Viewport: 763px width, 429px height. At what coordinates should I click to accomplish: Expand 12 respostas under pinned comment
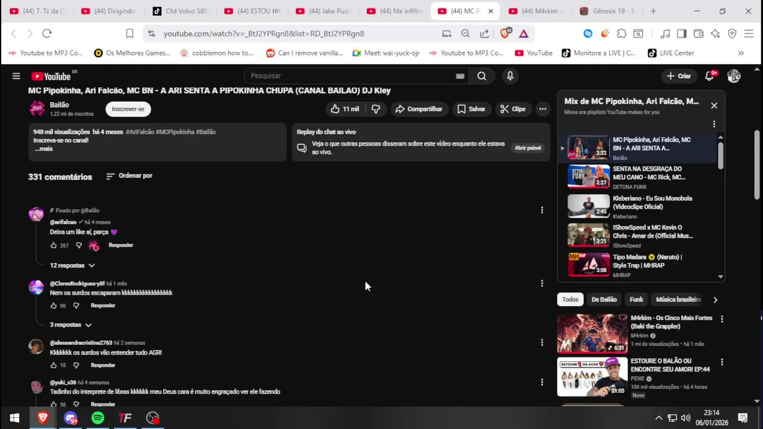[x=72, y=265]
